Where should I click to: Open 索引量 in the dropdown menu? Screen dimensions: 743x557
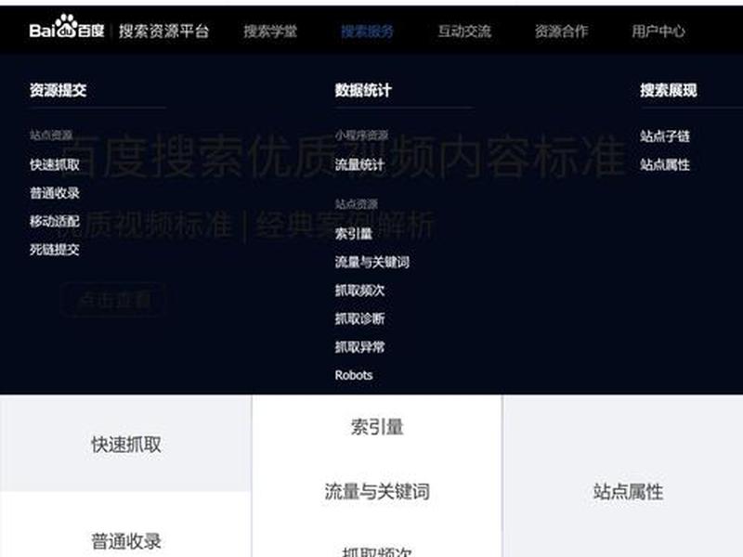[x=354, y=234]
